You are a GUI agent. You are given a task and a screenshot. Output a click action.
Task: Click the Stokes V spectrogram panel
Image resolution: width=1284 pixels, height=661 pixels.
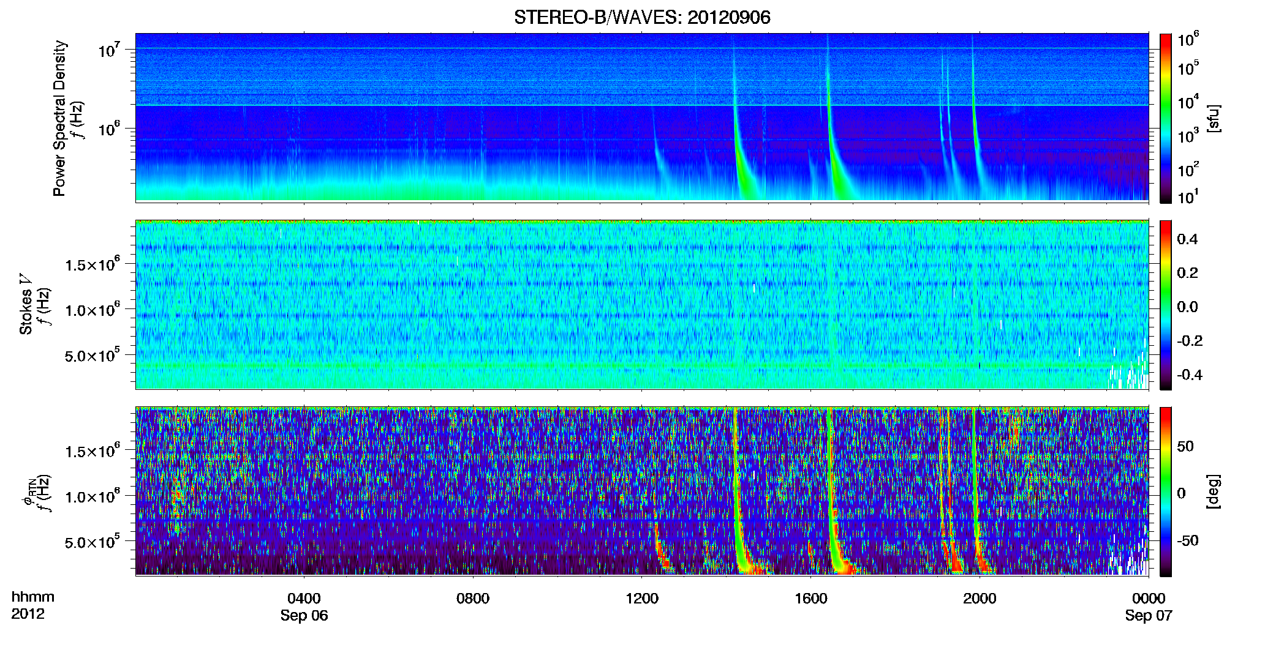pyautogui.click(x=642, y=305)
